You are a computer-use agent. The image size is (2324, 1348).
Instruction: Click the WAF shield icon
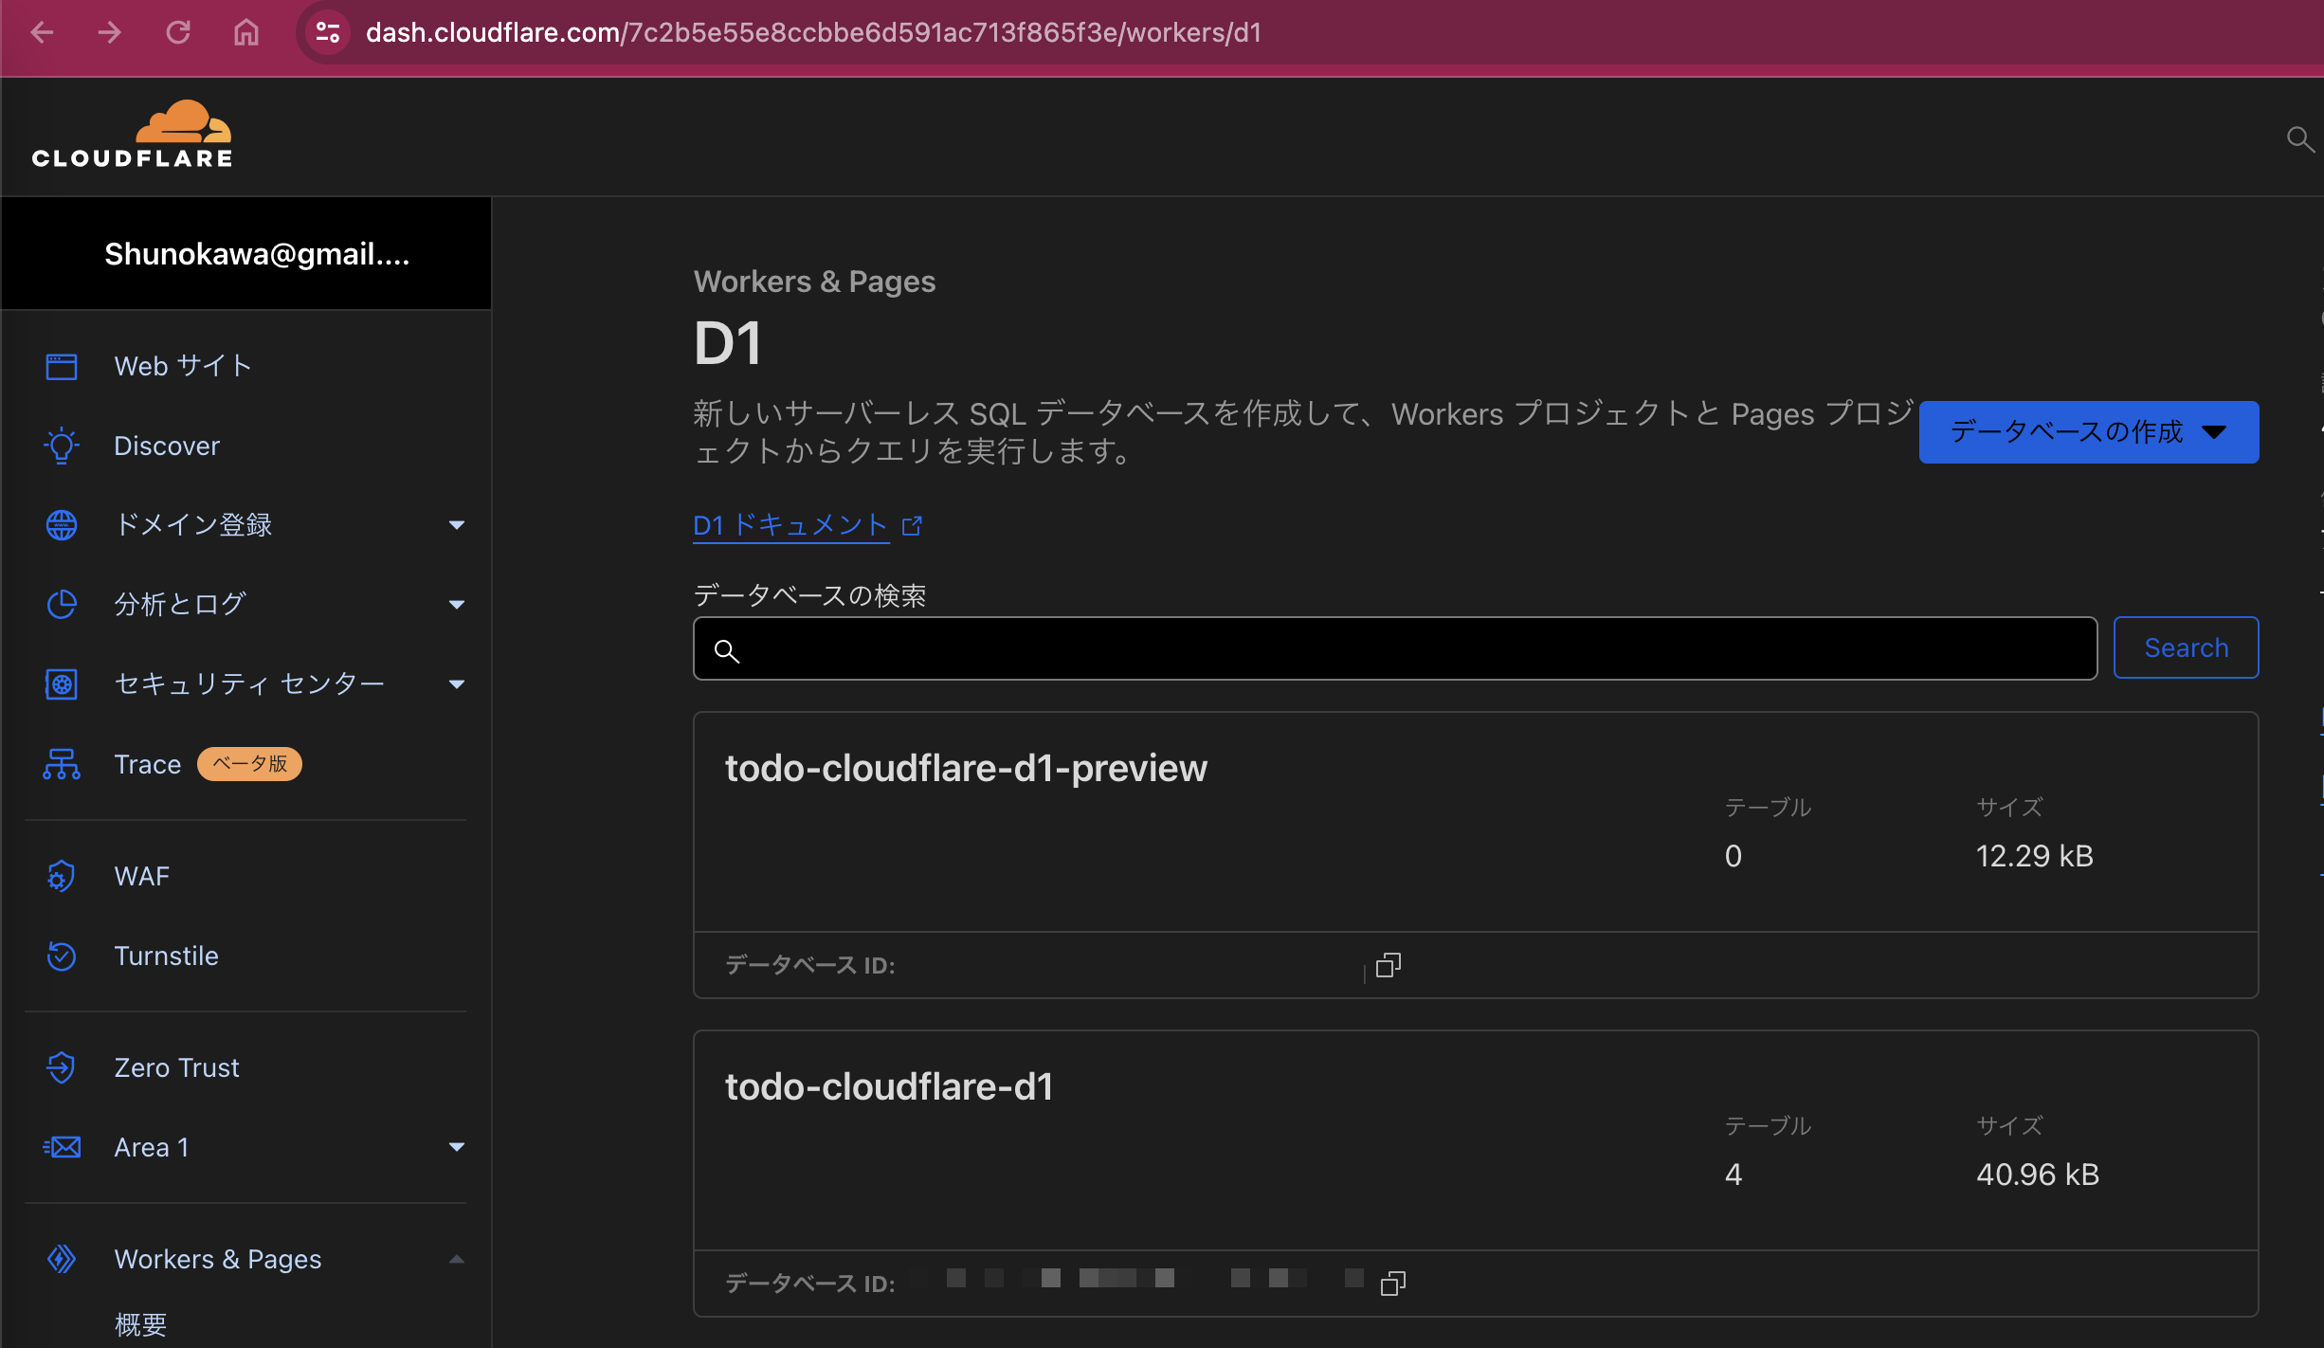click(61, 876)
